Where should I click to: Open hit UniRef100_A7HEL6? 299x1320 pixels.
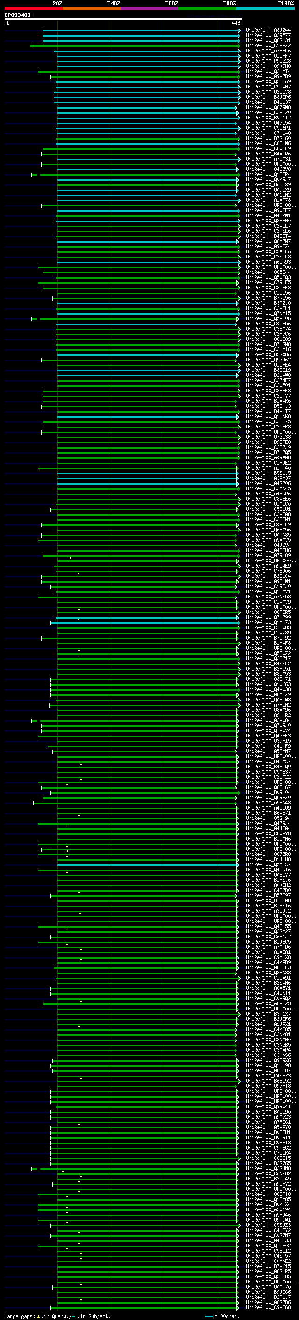[x=268, y=51]
